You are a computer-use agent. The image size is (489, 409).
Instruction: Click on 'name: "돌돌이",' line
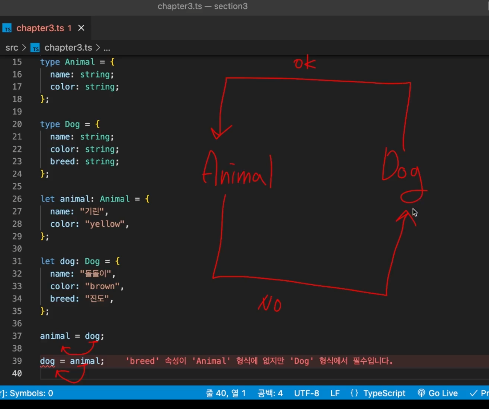click(83, 274)
